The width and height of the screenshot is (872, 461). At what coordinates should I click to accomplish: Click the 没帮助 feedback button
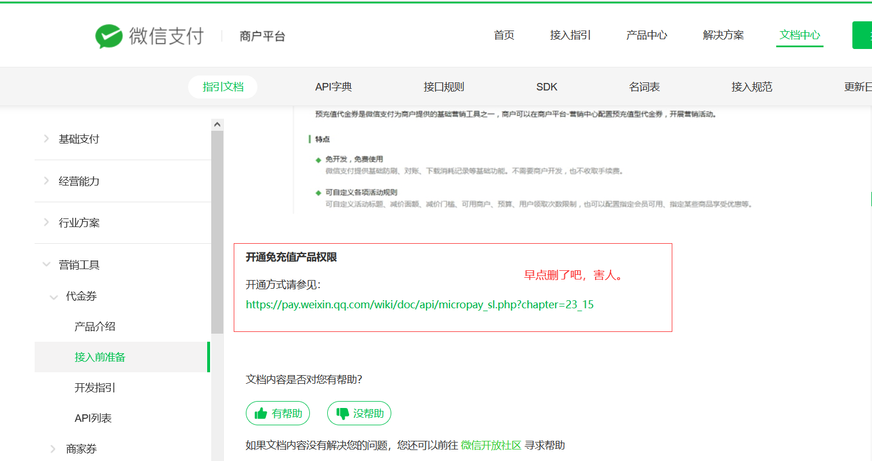359,413
